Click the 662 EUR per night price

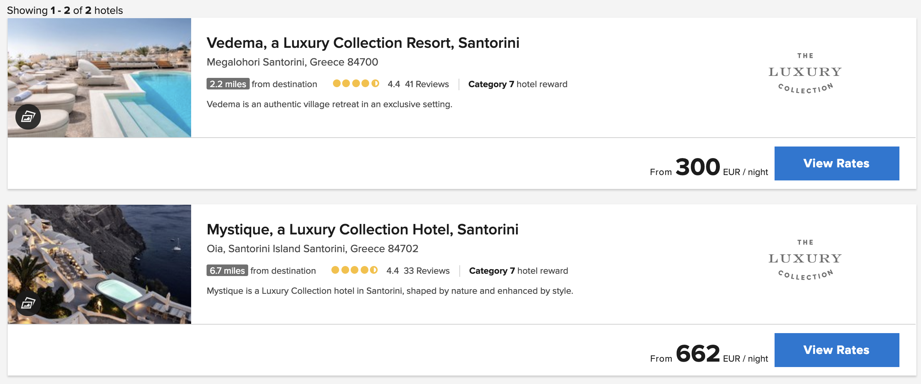point(709,354)
